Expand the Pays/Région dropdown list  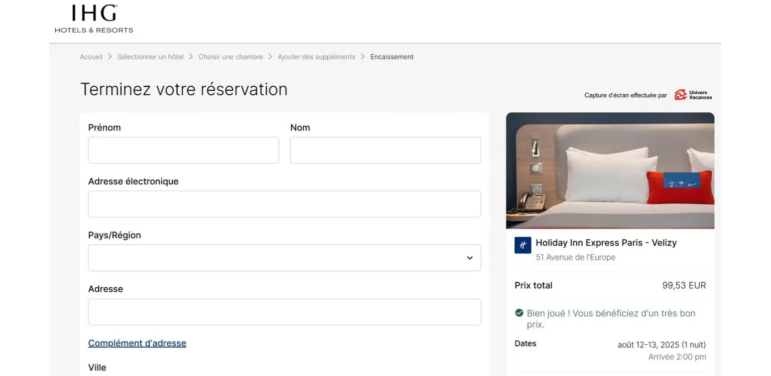(469, 258)
